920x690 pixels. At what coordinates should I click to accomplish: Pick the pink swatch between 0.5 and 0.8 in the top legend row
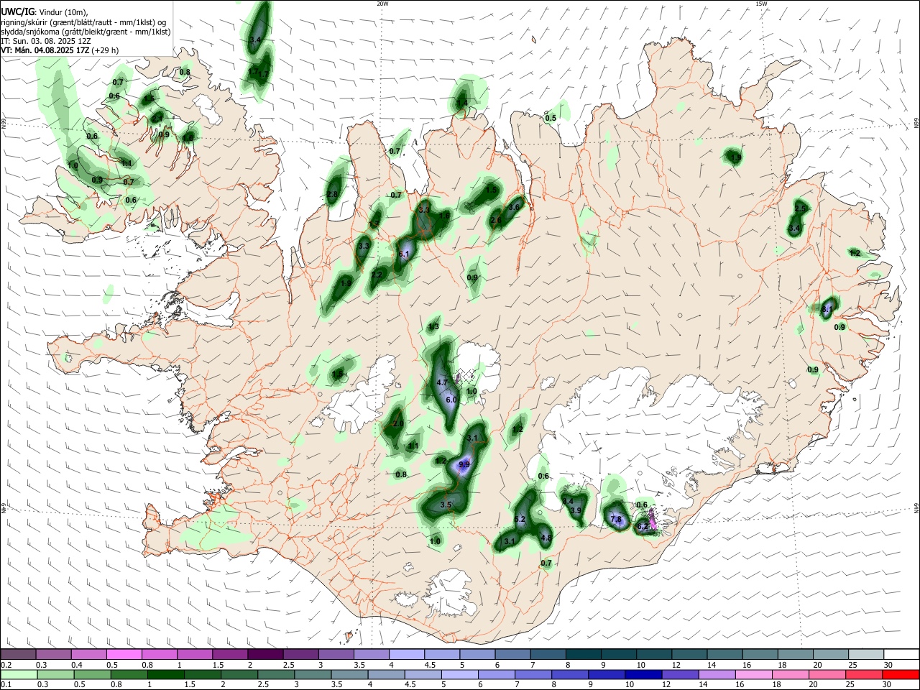pos(124,654)
